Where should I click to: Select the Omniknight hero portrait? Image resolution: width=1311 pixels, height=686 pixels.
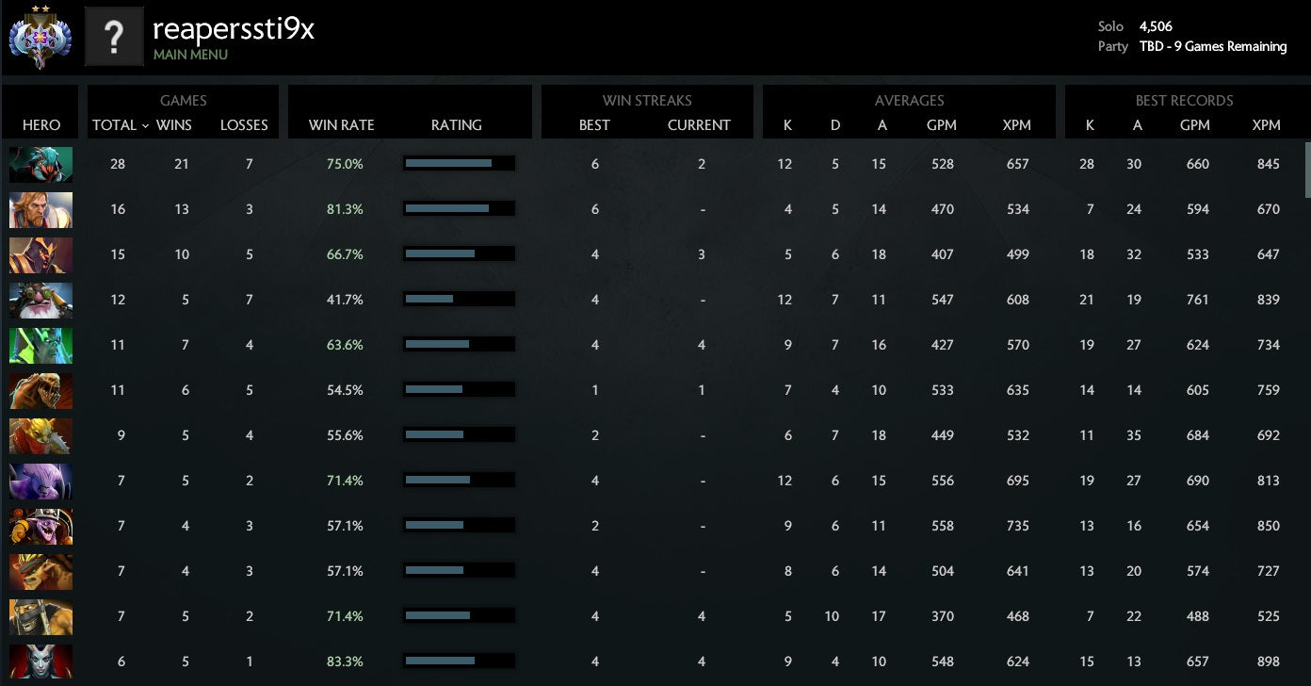[40, 209]
